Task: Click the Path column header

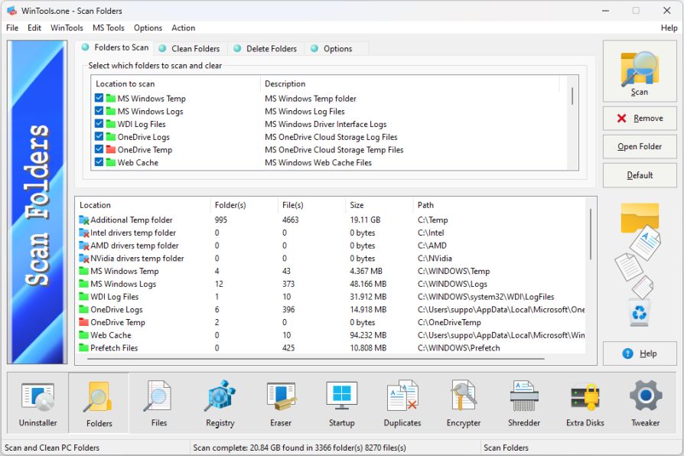Action: [x=500, y=205]
